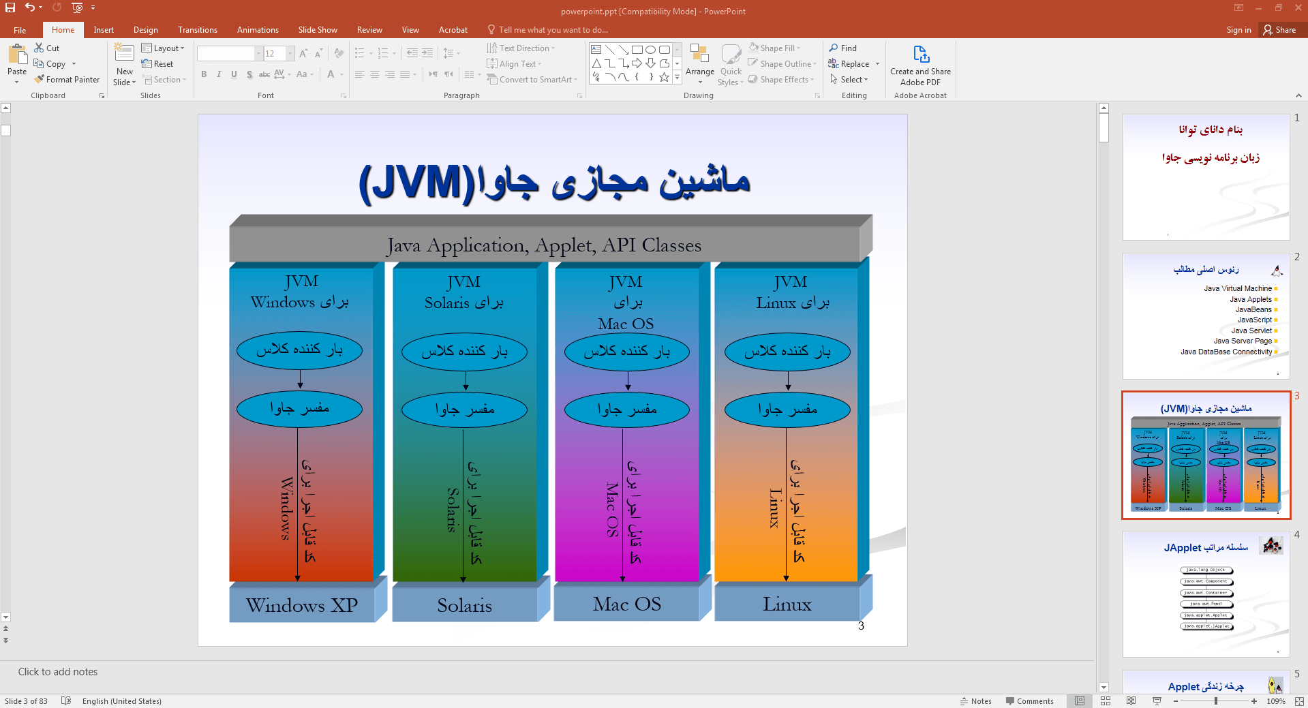Switch to the Transitions tab
1308x708 pixels.
pyautogui.click(x=198, y=30)
